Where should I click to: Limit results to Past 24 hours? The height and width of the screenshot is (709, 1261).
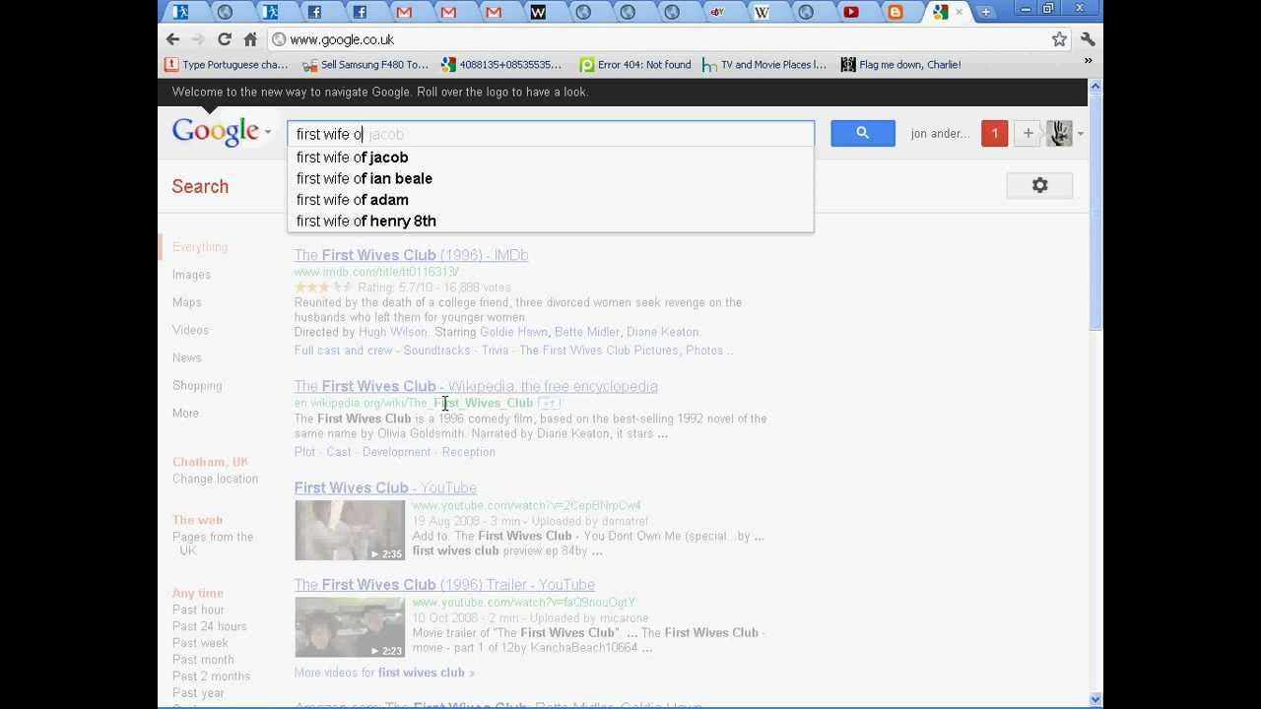pos(210,626)
